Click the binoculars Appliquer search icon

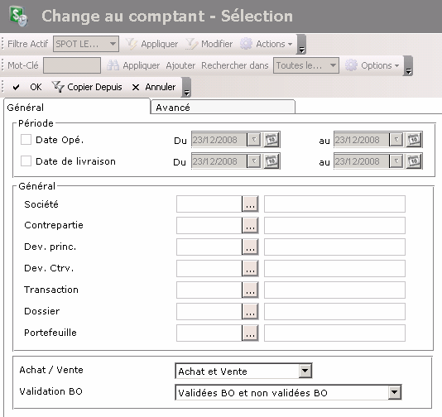(113, 65)
